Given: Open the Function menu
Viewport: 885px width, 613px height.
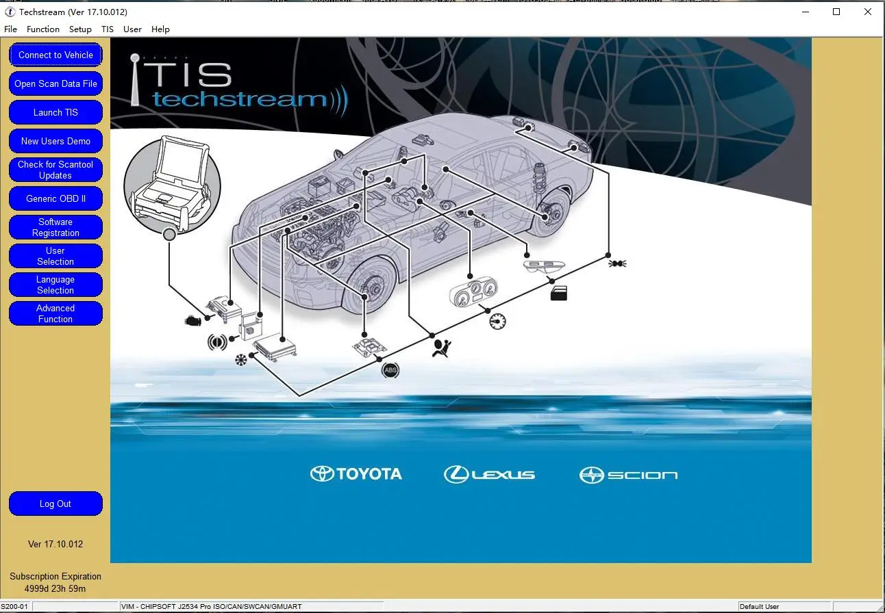Looking at the screenshot, I should tap(43, 29).
